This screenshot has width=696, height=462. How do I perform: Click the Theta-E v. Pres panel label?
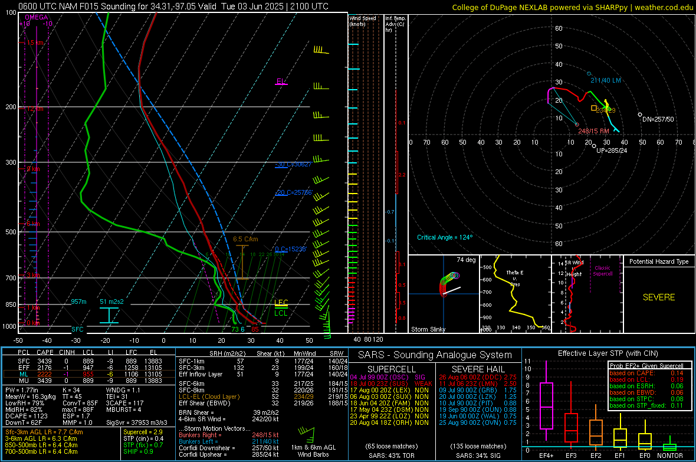(515, 278)
